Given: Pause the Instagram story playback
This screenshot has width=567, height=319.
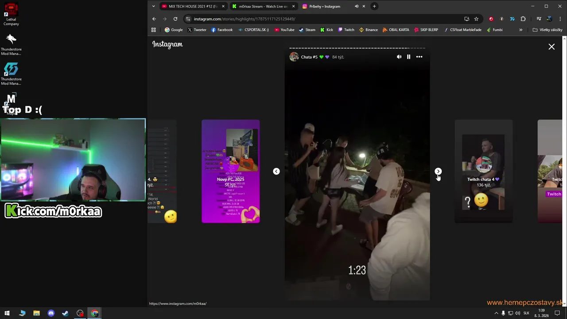Looking at the screenshot, I should click(408, 57).
